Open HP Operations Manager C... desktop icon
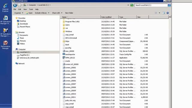 (5, 32)
